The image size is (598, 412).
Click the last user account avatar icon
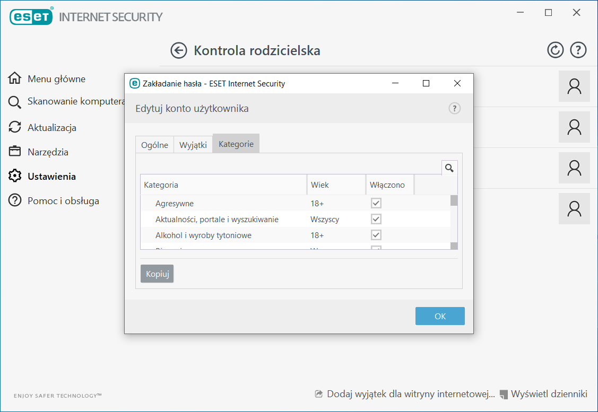pyautogui.click(x=574, y=208)
